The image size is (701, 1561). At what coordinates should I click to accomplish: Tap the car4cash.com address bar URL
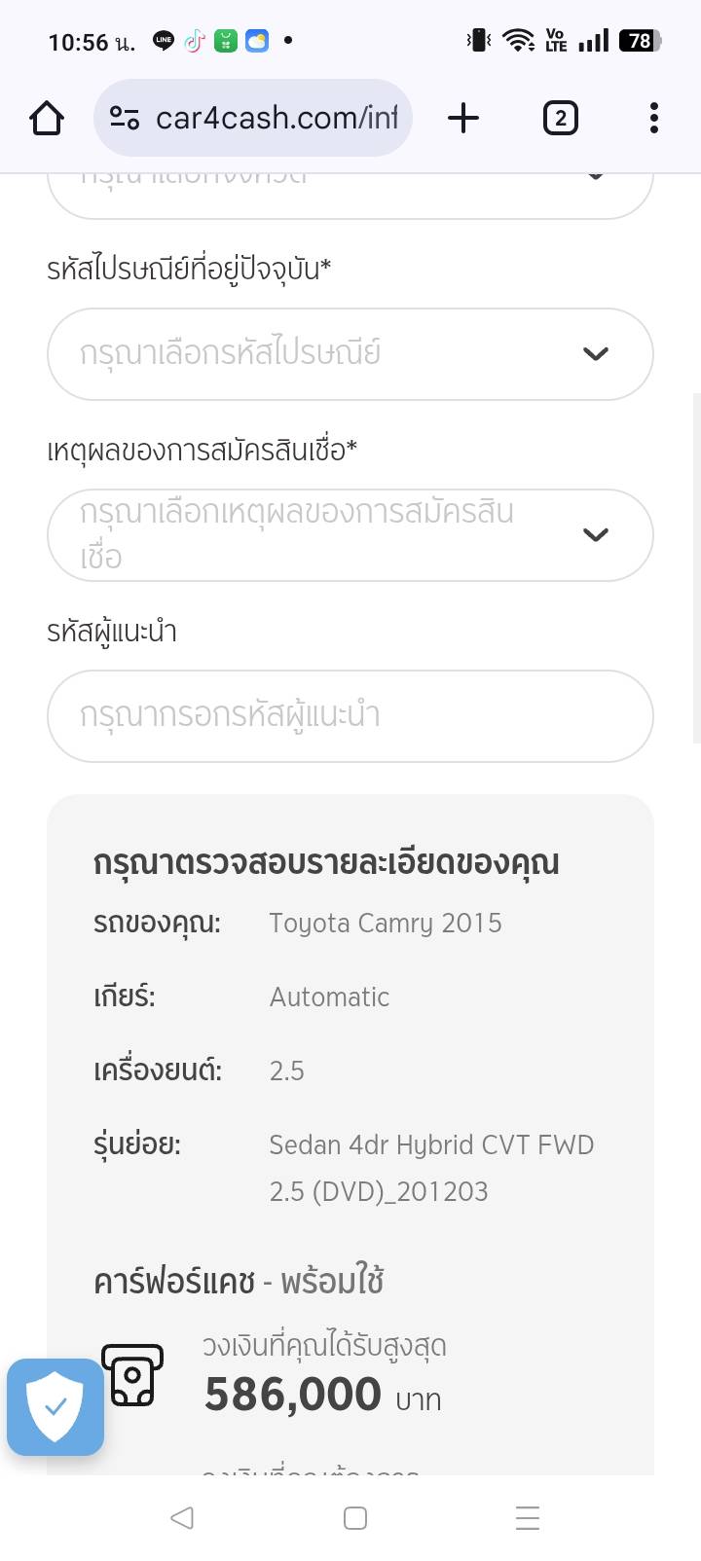tap(277, 119)
